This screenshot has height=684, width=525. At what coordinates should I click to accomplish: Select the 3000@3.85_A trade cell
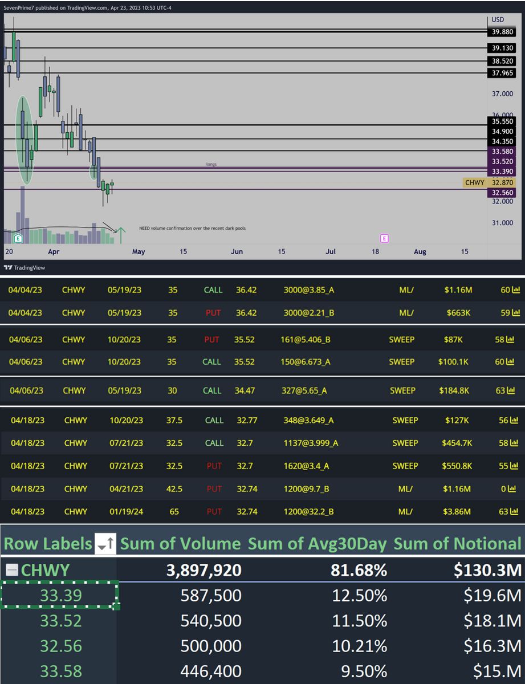pos(308,290)
